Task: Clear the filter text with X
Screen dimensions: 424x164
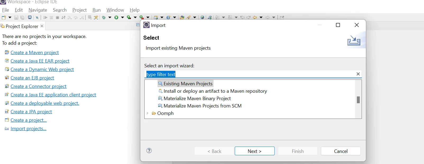Action: pyautogui.click(x=358, y=74)
